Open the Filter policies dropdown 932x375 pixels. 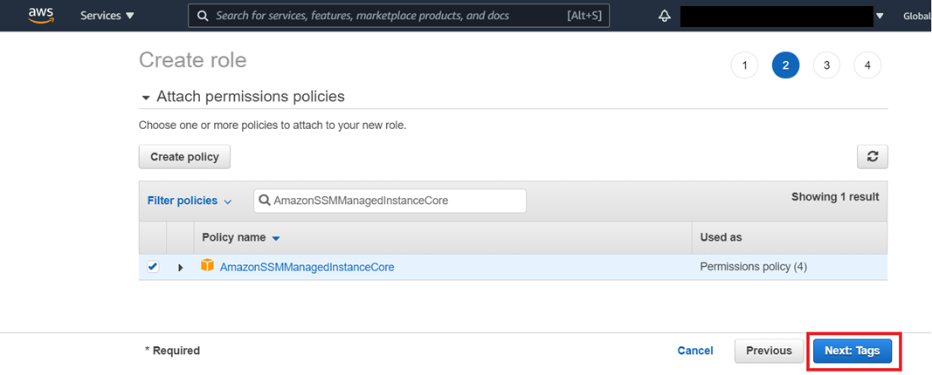click(190, 201)
